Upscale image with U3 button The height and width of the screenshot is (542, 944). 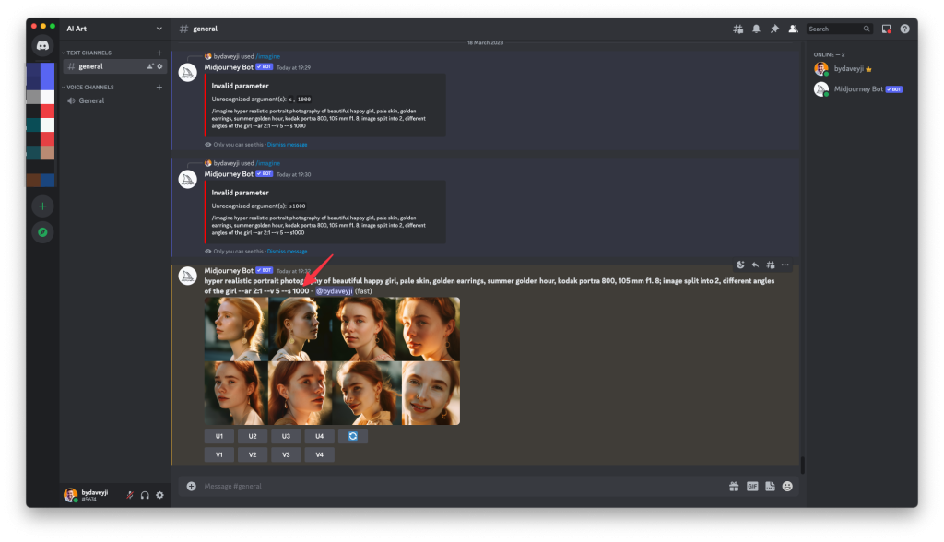pos(286,436)
